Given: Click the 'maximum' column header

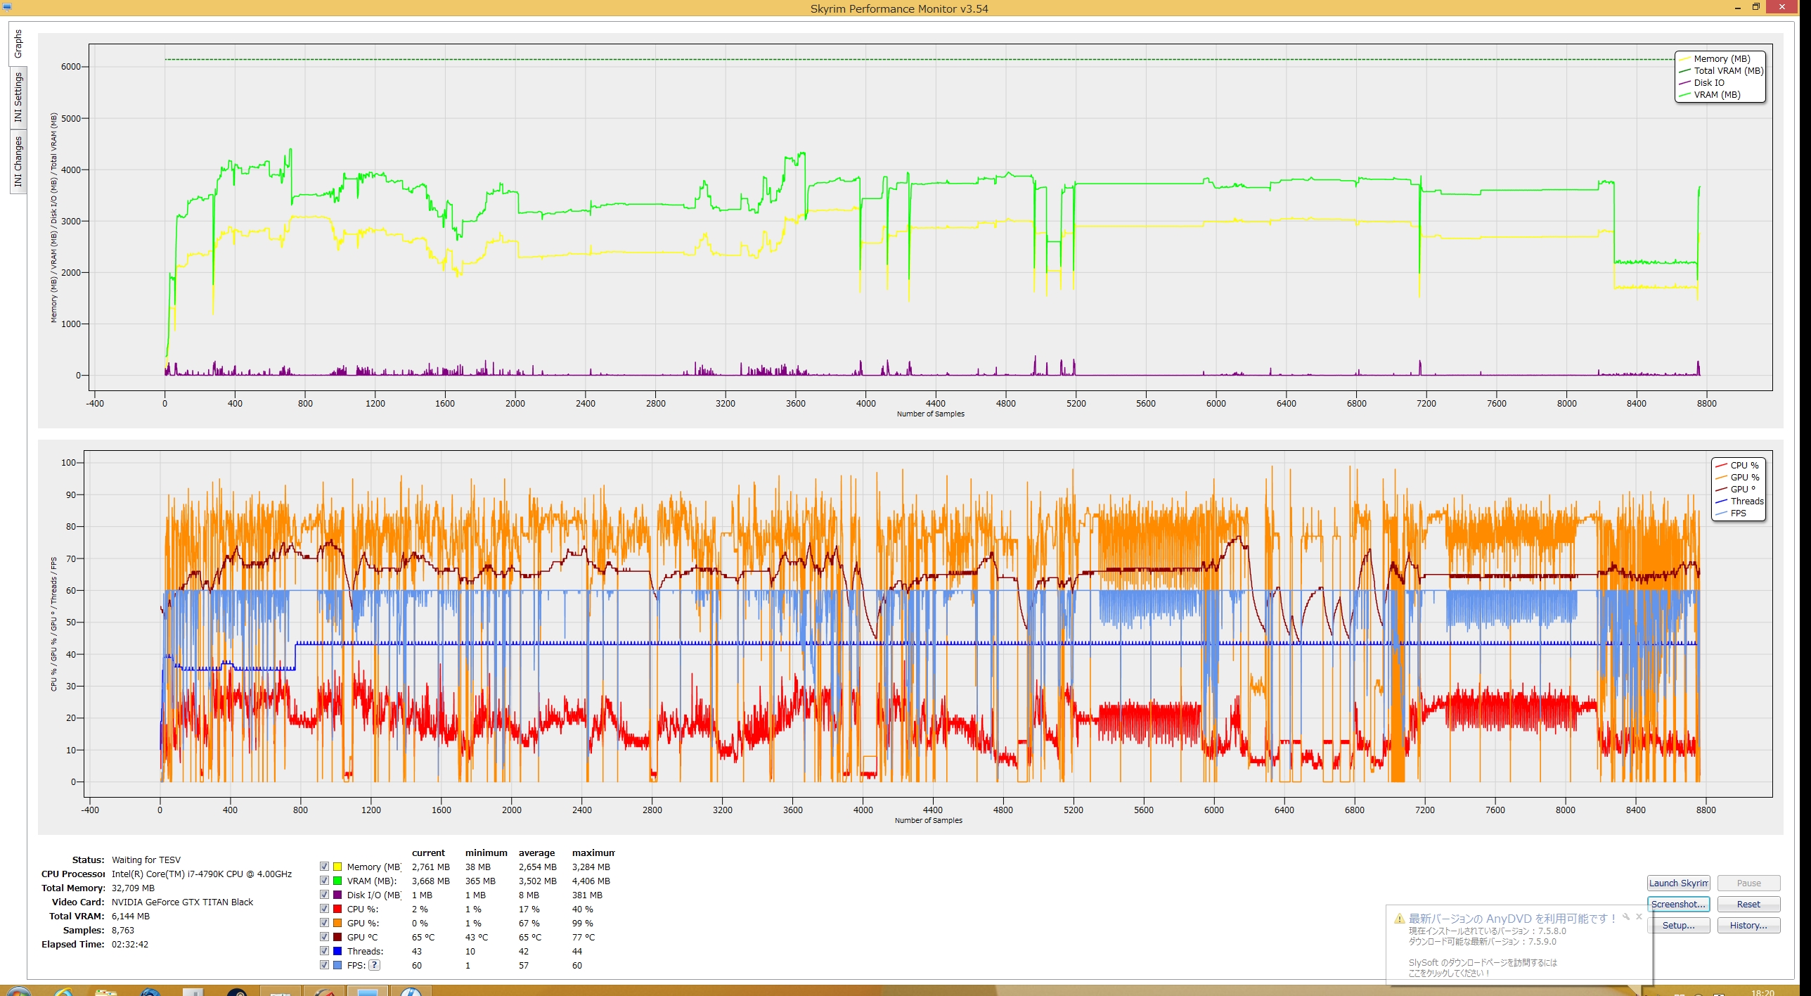Looking at the screenshot, I should point(593,853).
